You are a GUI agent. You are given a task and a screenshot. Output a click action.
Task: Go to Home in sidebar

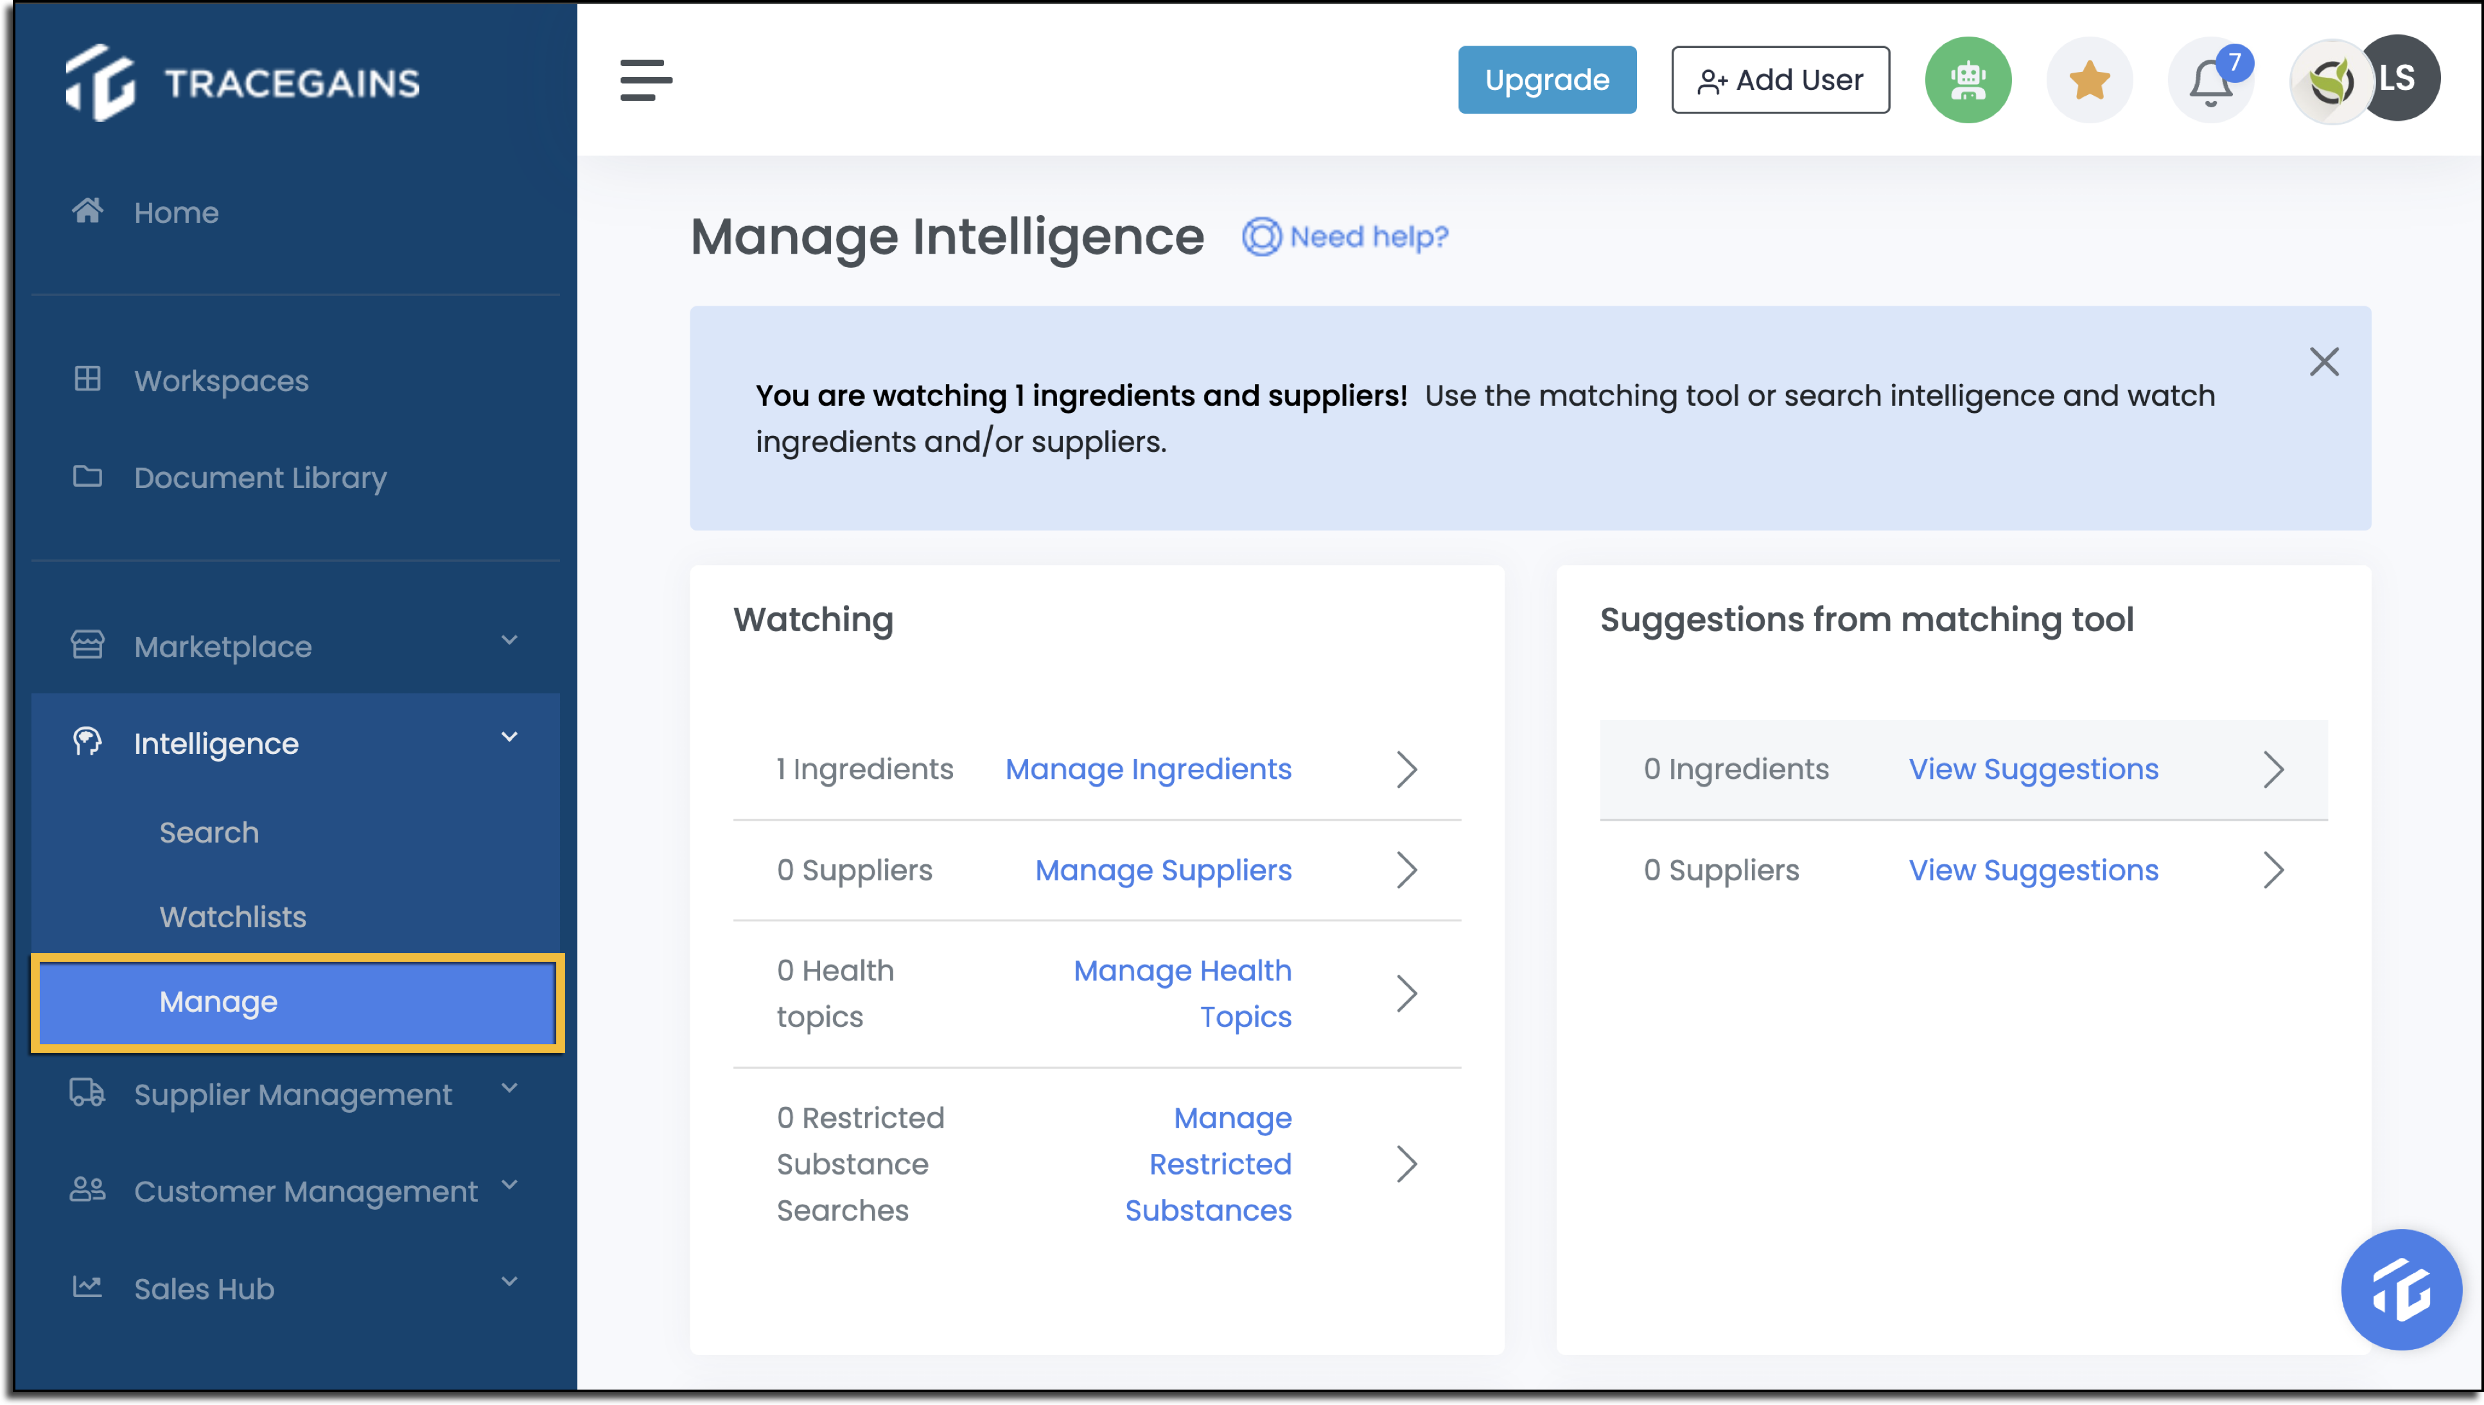(177, 213)
